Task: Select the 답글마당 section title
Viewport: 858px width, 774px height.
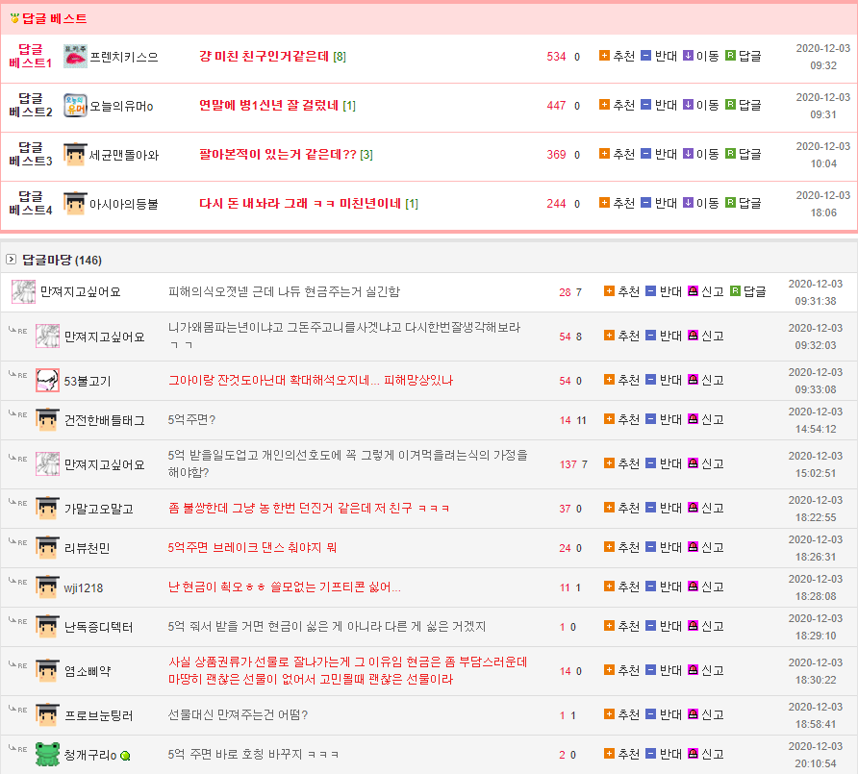Action: pyautogui.click(x=47, y=260)
